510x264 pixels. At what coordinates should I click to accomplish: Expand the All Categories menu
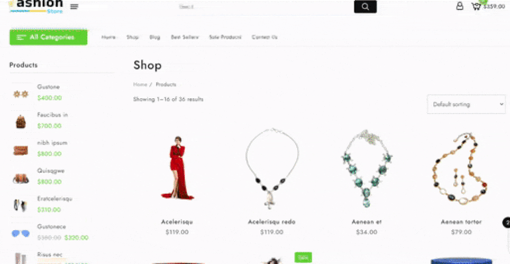point(49,37)
